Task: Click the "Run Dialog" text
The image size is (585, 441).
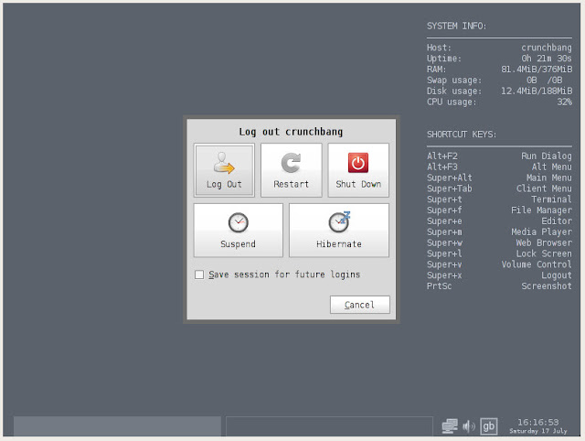Action: [x=547, y=156]
